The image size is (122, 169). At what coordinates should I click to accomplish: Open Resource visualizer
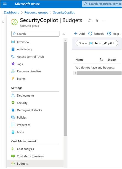tap(29, 71)
